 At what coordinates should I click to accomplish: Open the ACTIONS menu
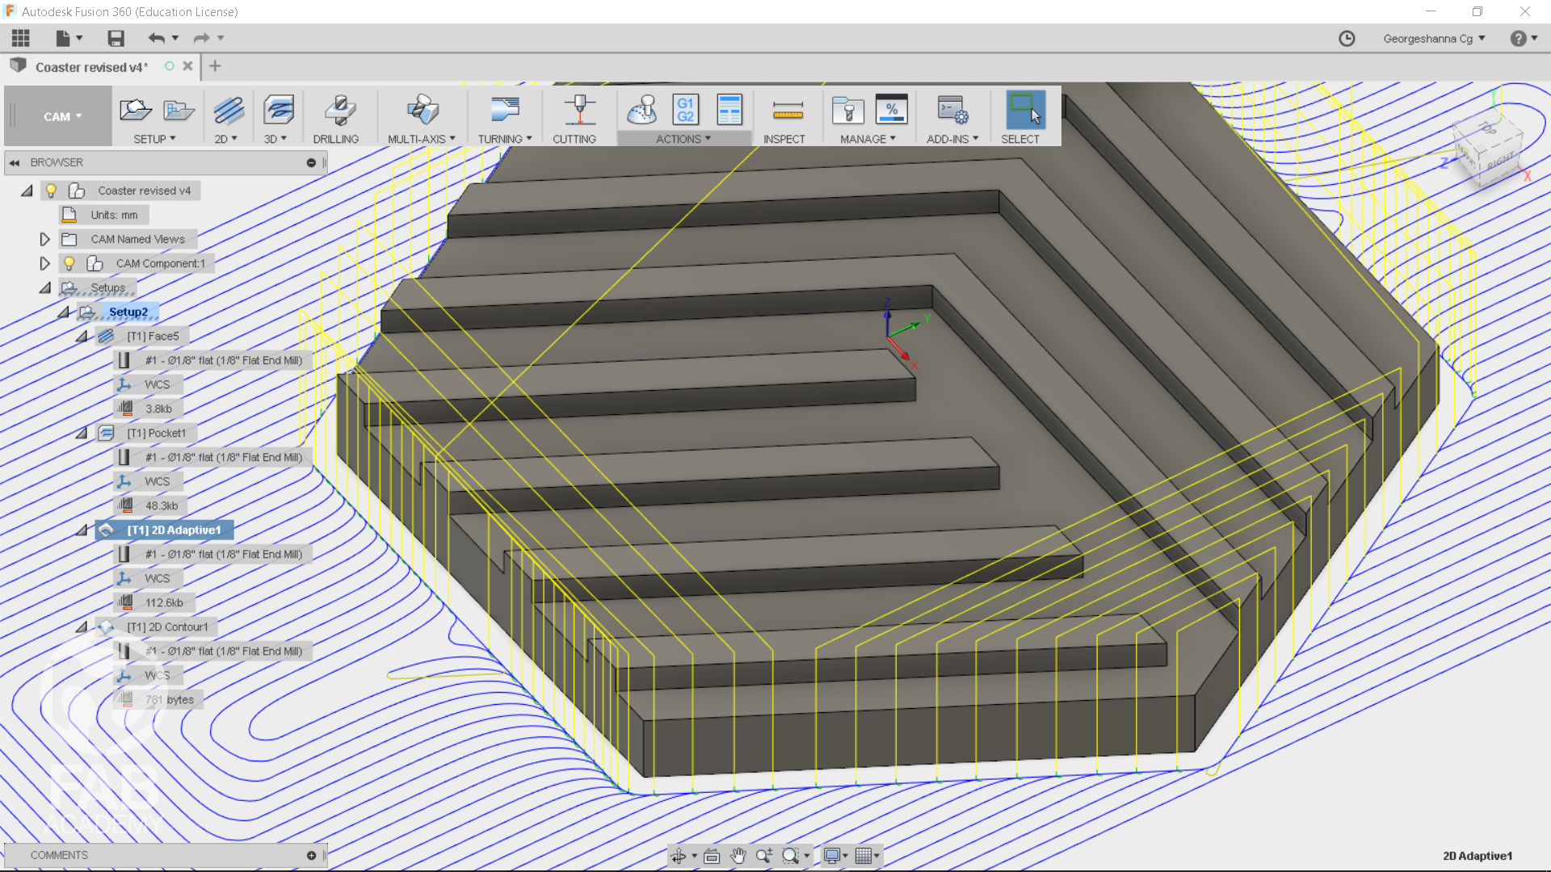tap(683, 139)
